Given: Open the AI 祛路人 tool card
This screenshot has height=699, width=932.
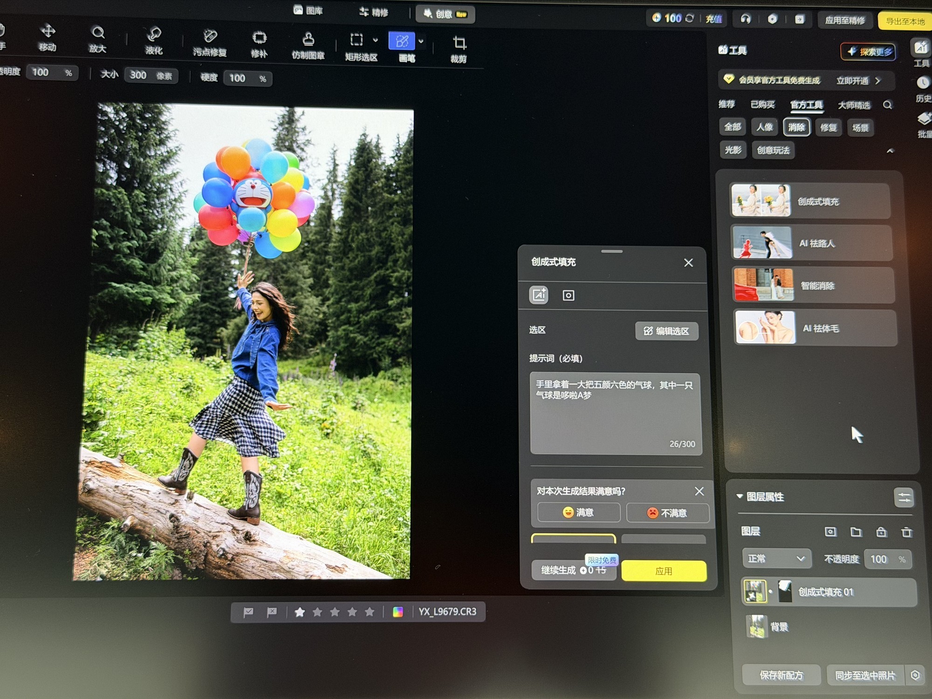Looking at the screenshot, I should 812,243.
